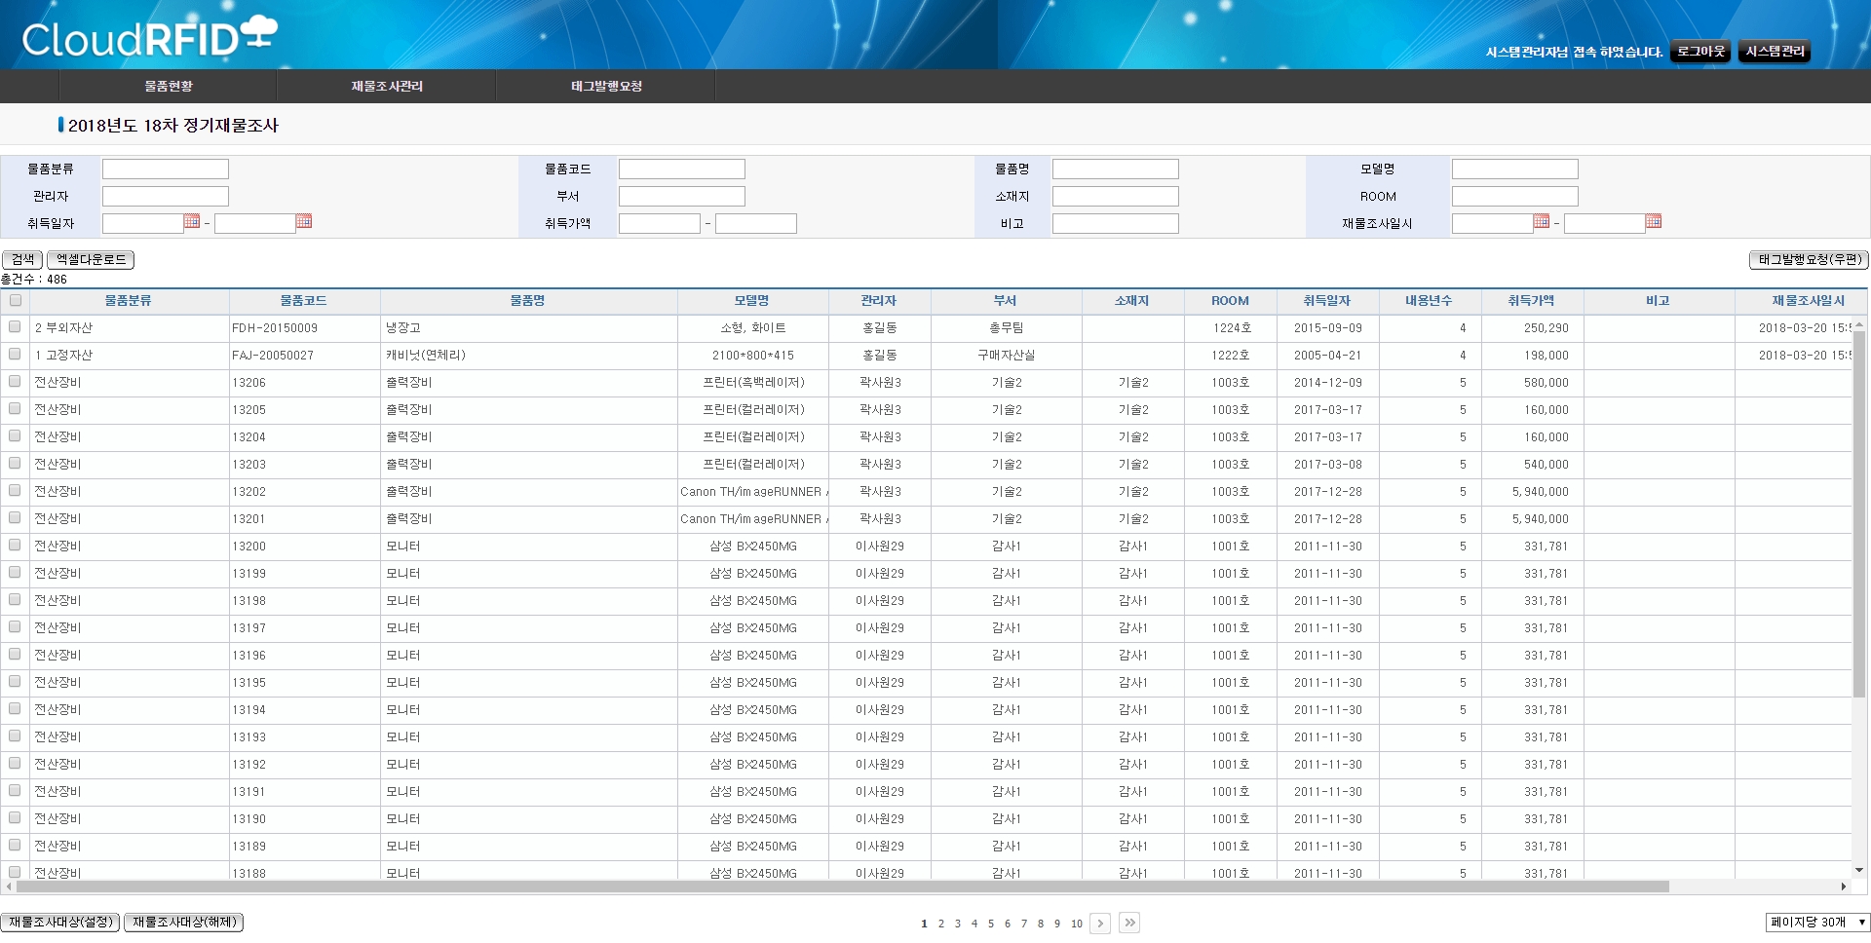Viewport: 1871px width, 943px height.
Task: Click the 2017-03-08 date cell
Action: coord(1328,465)
